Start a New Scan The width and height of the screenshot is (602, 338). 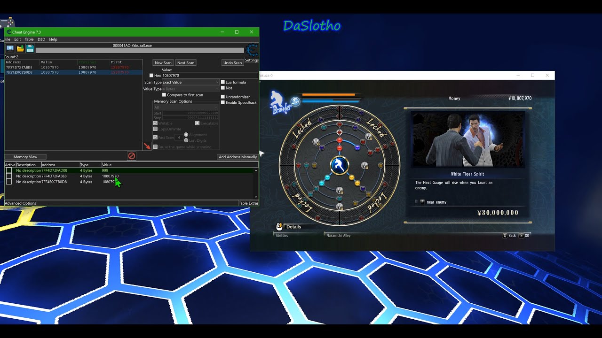click(163, 62)
